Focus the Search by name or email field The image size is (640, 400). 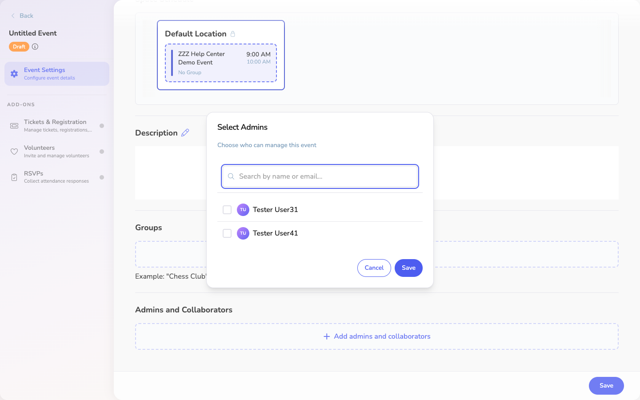(x=320, y=176)
